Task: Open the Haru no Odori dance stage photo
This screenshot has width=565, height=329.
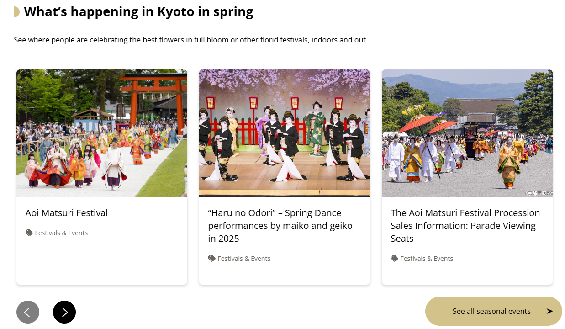Action: coord(285,133)
